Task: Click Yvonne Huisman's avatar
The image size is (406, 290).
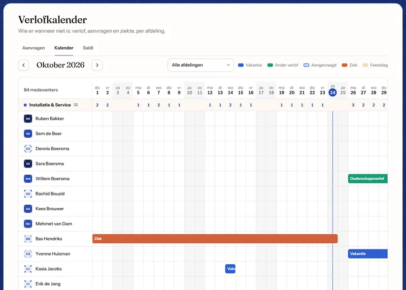Action: click(x=28, y=254)
